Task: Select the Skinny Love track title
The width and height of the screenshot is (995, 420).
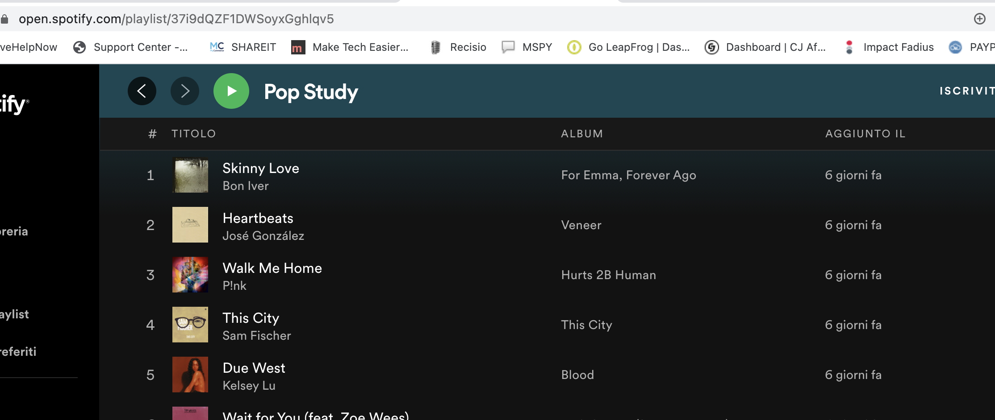Action: pyautogui.click(x=261, y=168)
